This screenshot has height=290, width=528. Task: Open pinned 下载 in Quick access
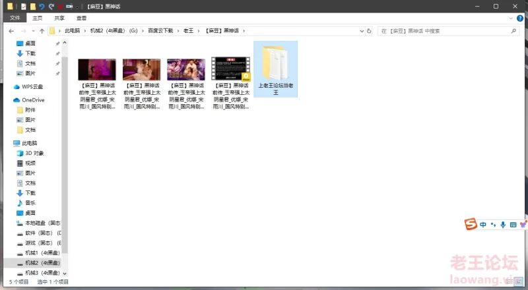(x=30, y=53)
